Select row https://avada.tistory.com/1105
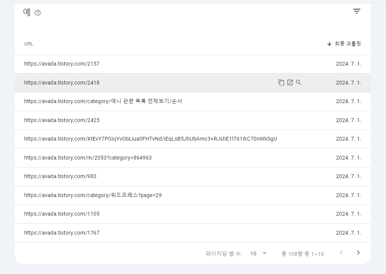 193,214
